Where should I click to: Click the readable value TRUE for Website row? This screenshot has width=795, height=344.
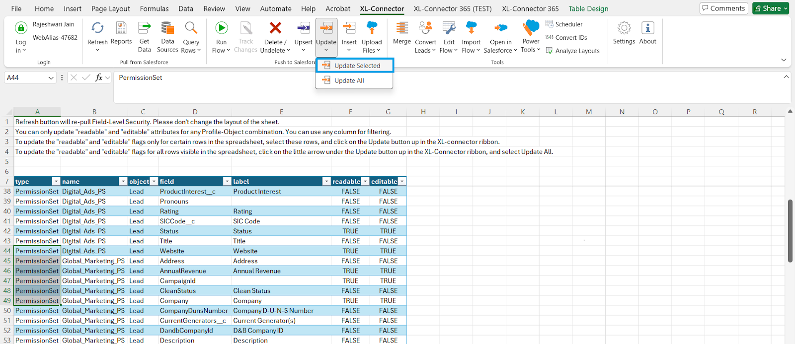pos(350,251)
